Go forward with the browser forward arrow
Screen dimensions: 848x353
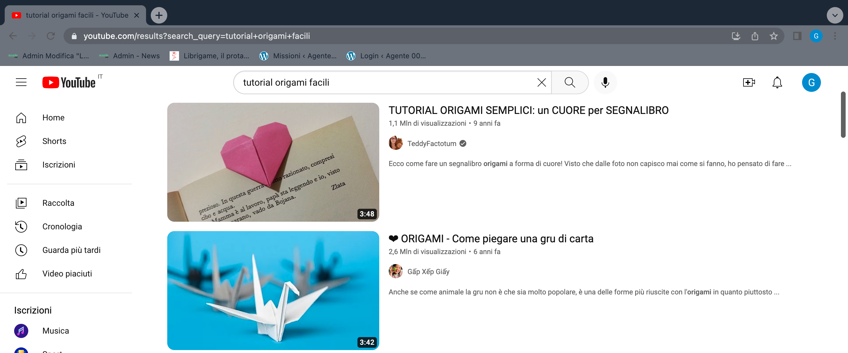coord(32,36)
